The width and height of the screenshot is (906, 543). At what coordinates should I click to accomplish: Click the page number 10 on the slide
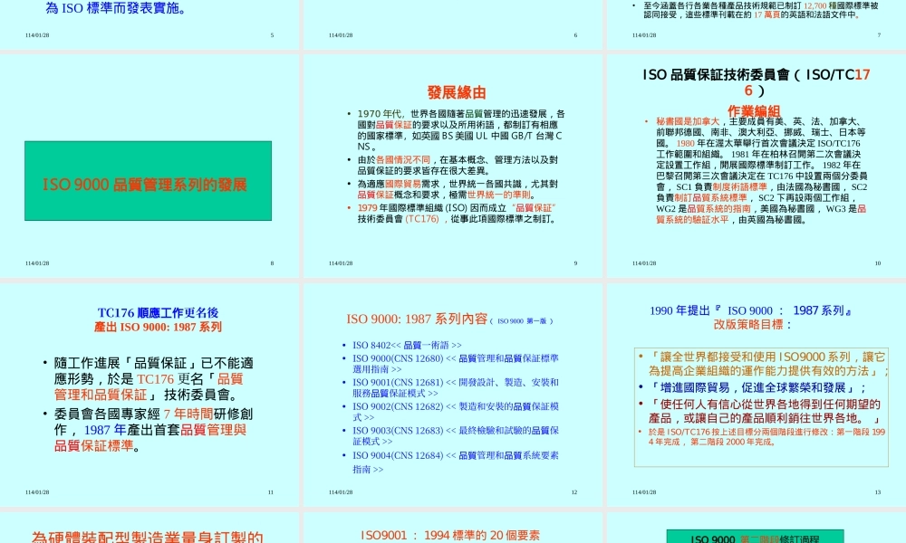878,263
